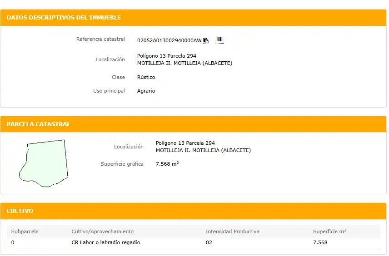Click the Superficie m² column header
The height and width of the screenshot is (256, 389).
pyautogui.click(x=329, y=231)
